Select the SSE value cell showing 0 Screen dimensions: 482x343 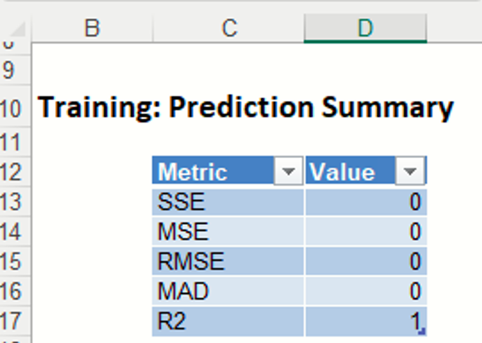[366, 202]
